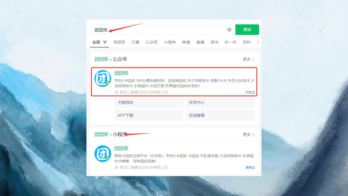Switch to the 文章 tab
The height and width of the screenshot is (196, 348).
point(135,42)
